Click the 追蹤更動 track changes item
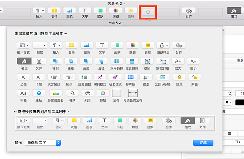Image resolution: width=244 pixels, height=159 pixels. tap(84, 77)
